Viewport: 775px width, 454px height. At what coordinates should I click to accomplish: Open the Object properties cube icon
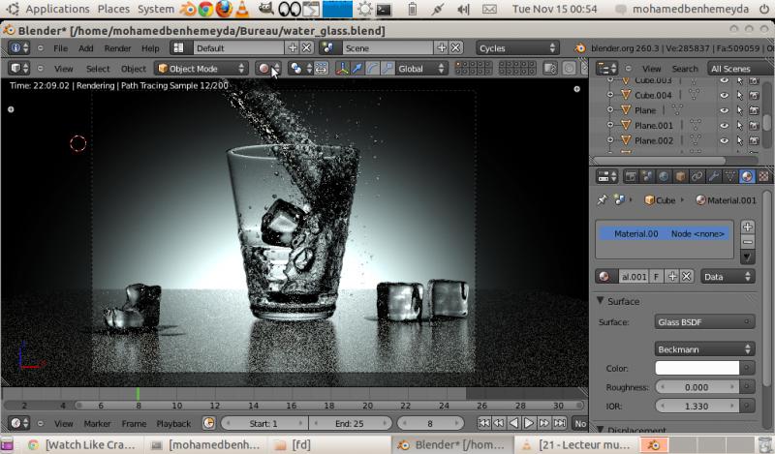(680, 176)
